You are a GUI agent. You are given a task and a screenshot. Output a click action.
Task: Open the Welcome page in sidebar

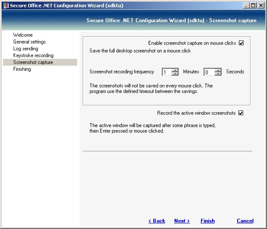pos(23,35)
